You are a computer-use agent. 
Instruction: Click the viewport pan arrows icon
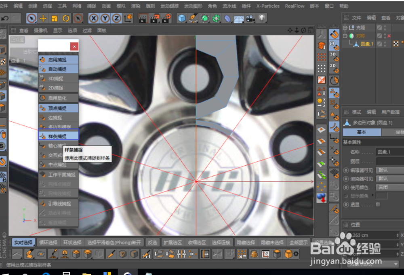(x=290, y=30)
